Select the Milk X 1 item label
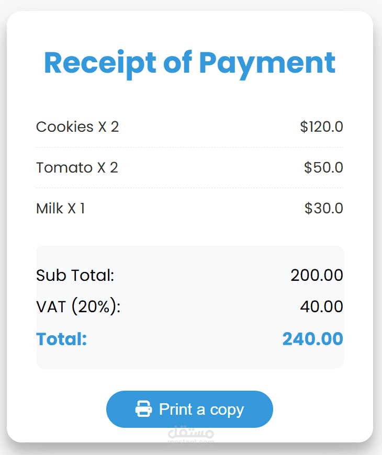Image resolution: width=382 pixels, height=455 pixels. [60, 208]
